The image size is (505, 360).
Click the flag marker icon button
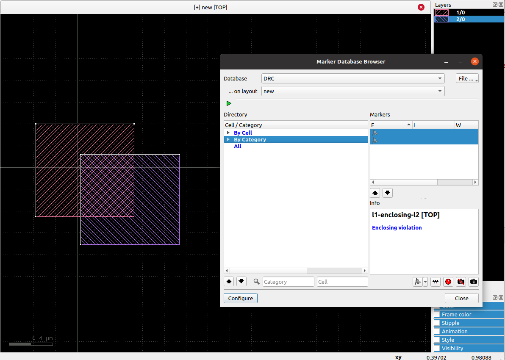pos(417,282)
